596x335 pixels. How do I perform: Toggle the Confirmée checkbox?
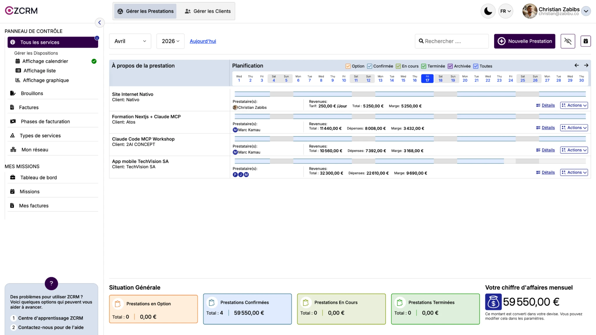[370, 66]
